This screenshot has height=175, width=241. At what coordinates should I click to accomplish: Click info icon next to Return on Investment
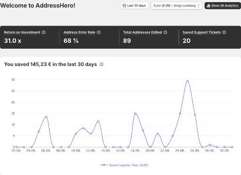pyautogui.click(x=44, y=32)
